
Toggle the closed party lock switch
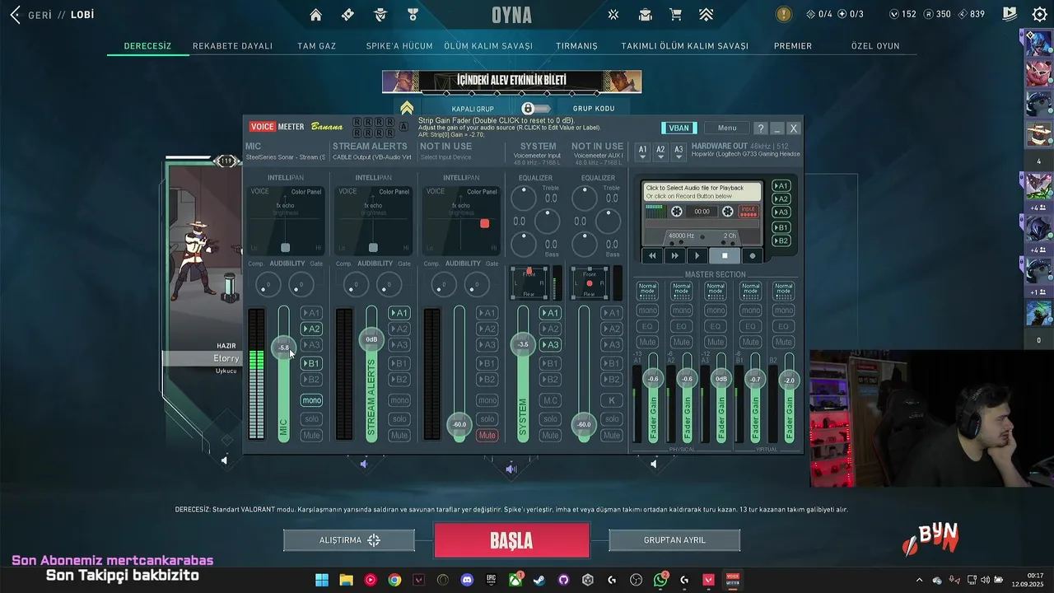tap(535, 109)
